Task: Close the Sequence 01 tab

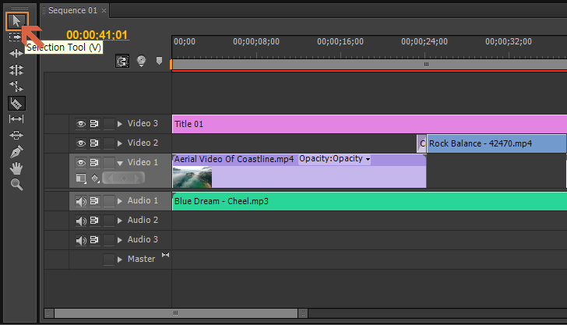Action: coord(104,10)
